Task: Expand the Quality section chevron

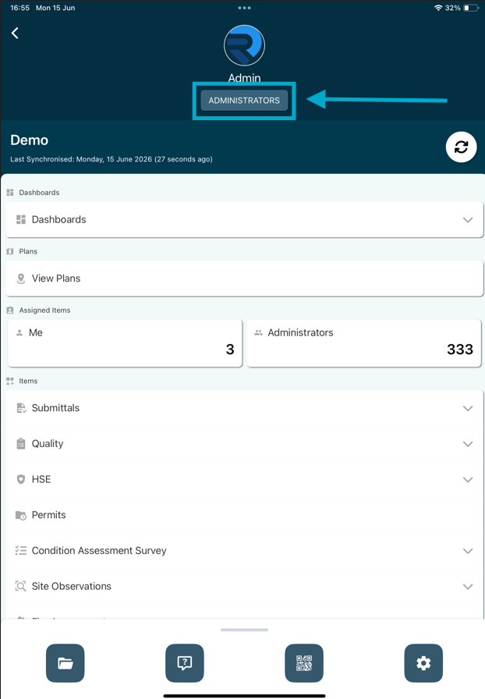Action: (468, 444)
